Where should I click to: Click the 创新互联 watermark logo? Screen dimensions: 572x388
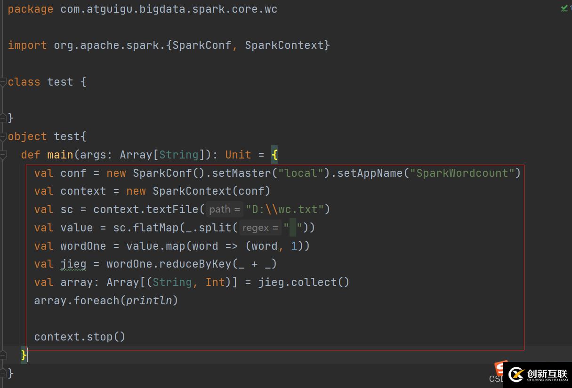click(540, 374)
